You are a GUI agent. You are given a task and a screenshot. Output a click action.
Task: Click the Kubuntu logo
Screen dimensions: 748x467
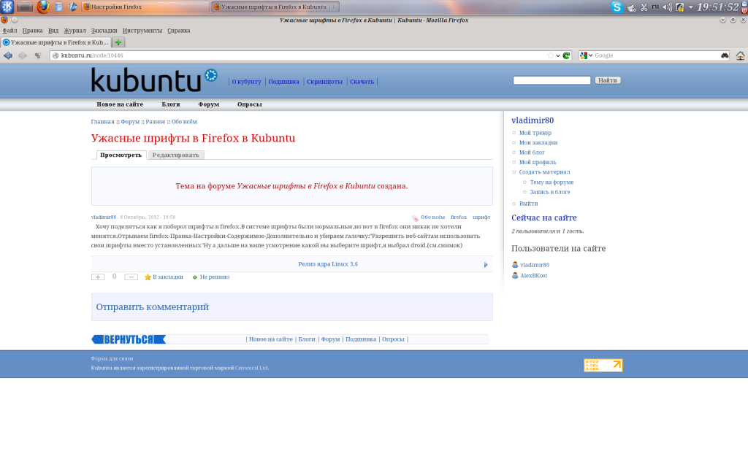tap(154, 80)
